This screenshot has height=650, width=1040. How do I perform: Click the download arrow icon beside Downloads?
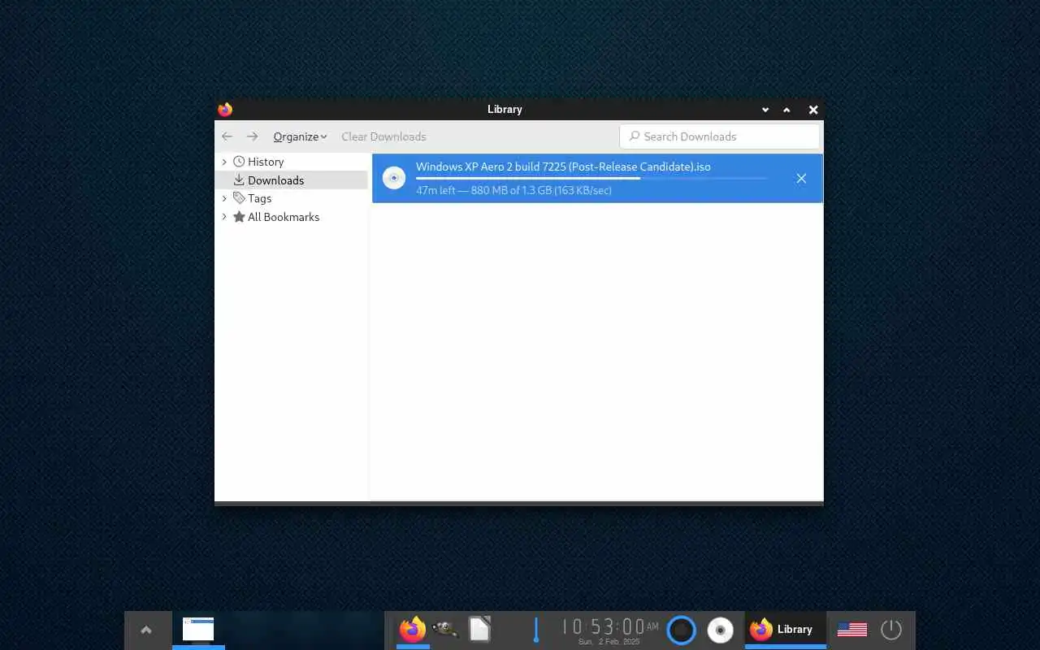[239, 180]
